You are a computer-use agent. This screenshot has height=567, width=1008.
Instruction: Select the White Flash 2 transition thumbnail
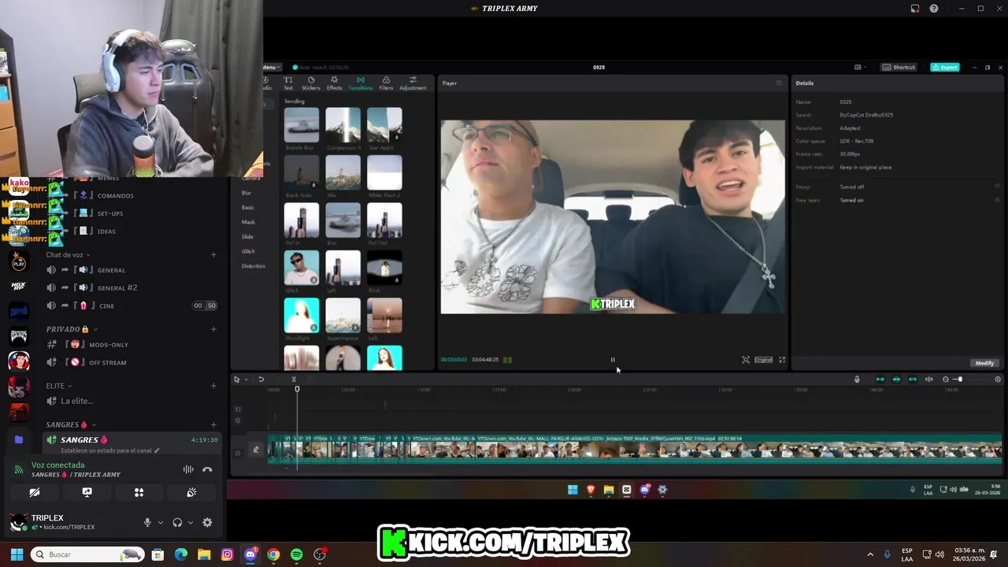pyautogui.click(x=384, y=172)
